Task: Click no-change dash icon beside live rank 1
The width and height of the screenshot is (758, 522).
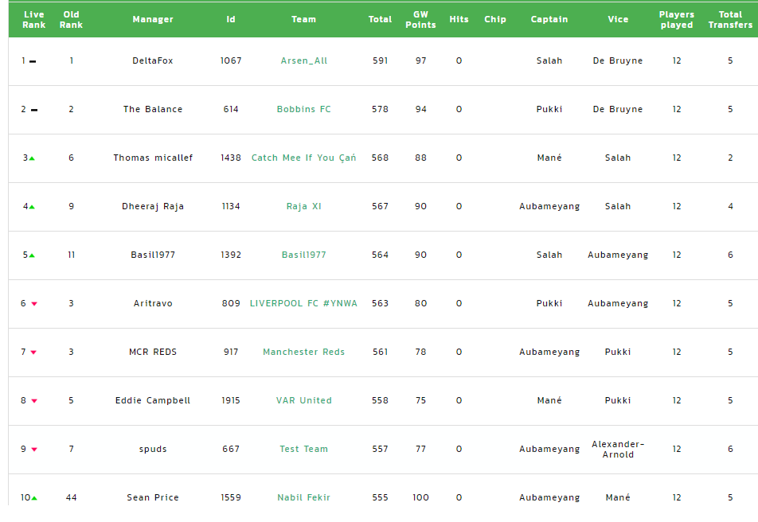Action: [33, 61]
